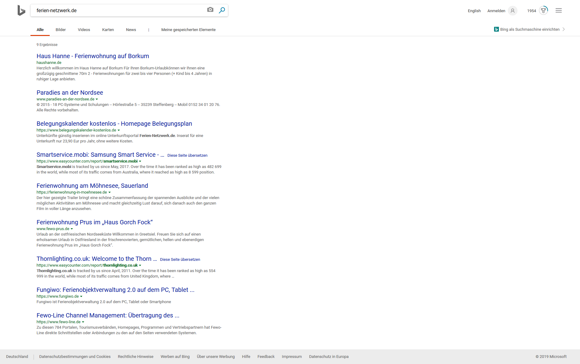
Task: Open the News tab
Action: (131, 30)
